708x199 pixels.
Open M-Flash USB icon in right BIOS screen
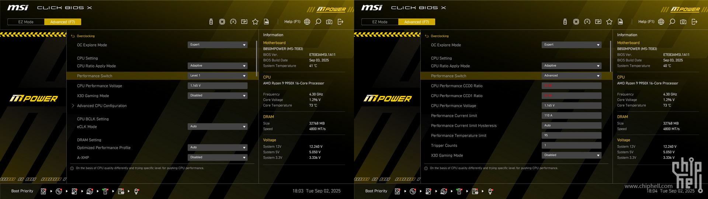tap(565, 22)
